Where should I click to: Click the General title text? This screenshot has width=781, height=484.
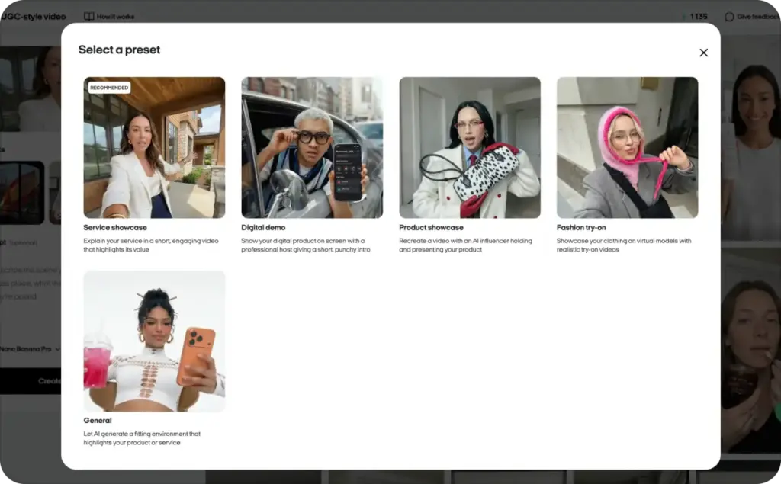(98, 421)
